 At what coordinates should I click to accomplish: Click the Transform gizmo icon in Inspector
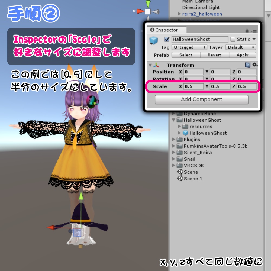pyautogui.click(x=157, y=65)
